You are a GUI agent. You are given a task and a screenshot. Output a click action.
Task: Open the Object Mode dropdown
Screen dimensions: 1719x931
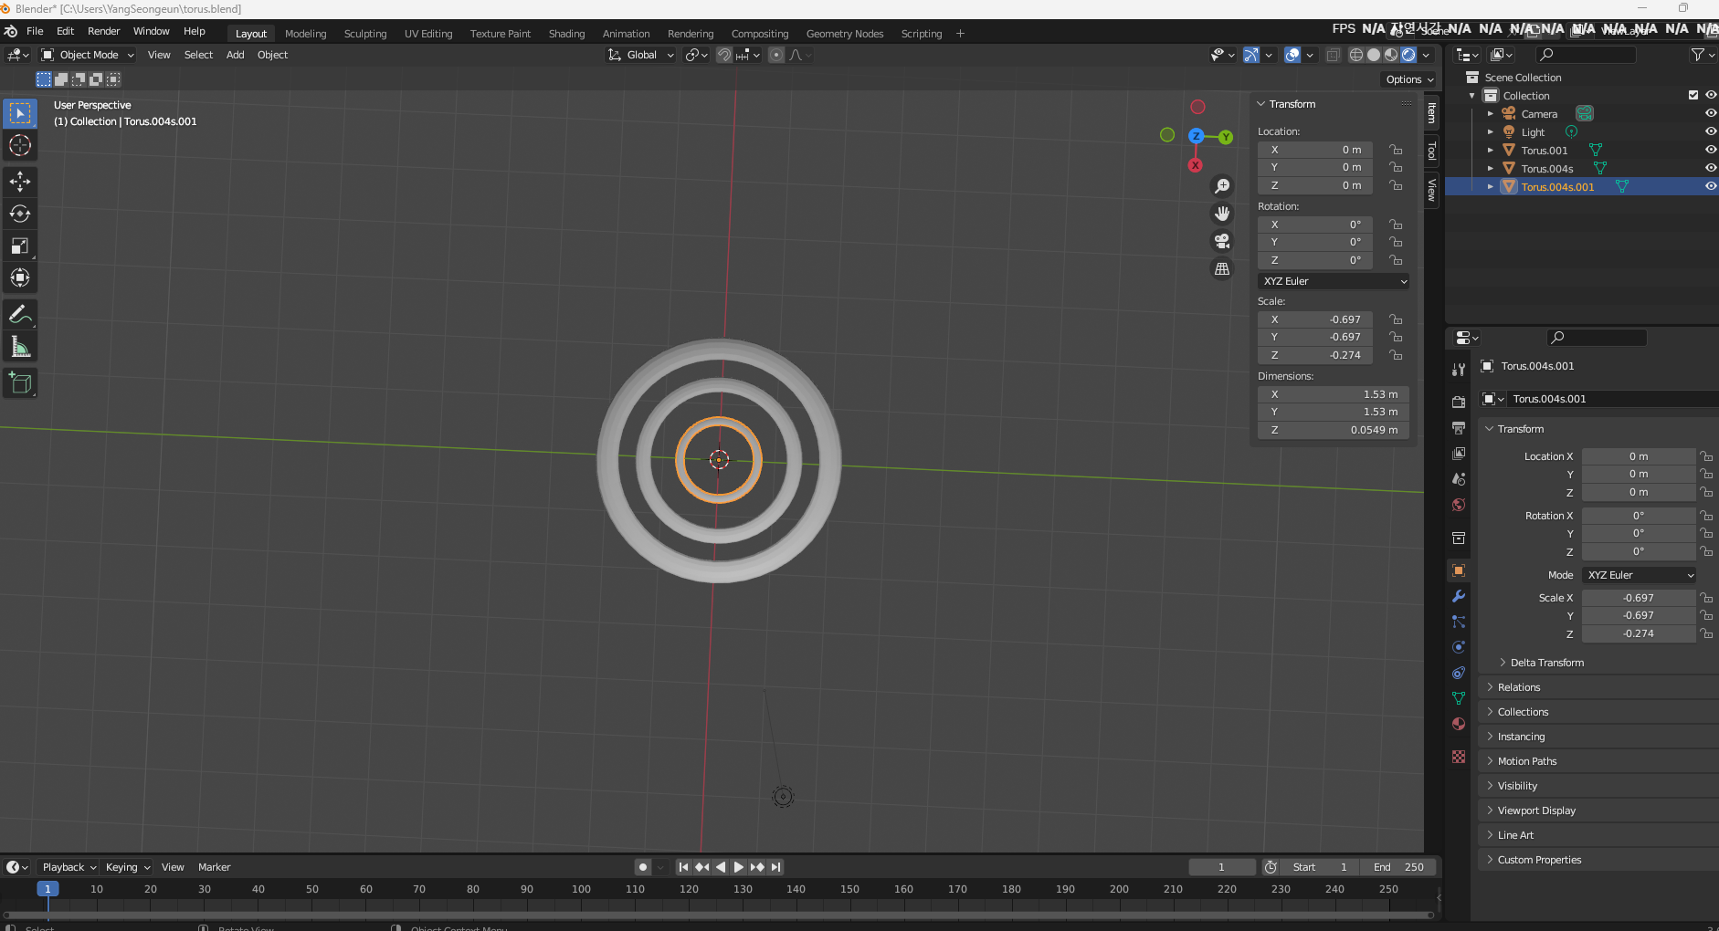tap(88, 55)
